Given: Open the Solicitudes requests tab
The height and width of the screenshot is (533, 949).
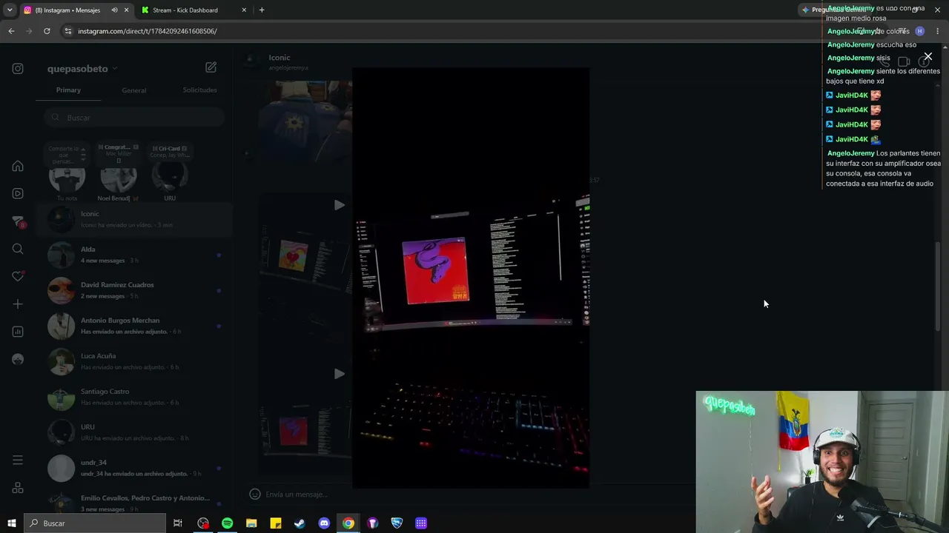Looking at the screenshot, I should (x=199, y=90).
